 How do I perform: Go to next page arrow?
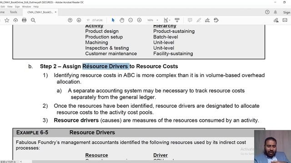[x=79, y=20]
